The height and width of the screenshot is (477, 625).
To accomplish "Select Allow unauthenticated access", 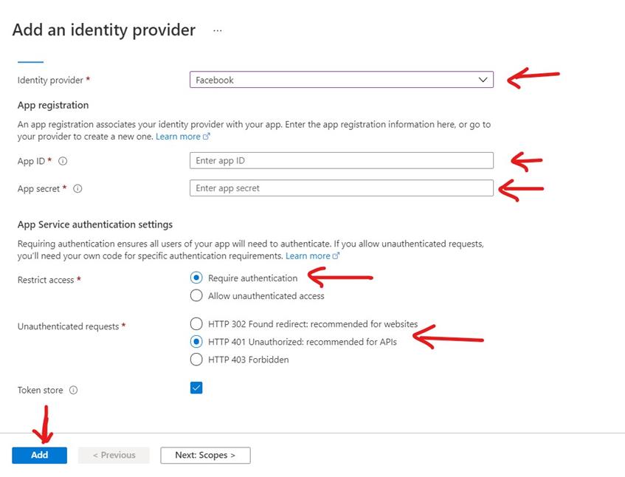I will click(196, 295).
